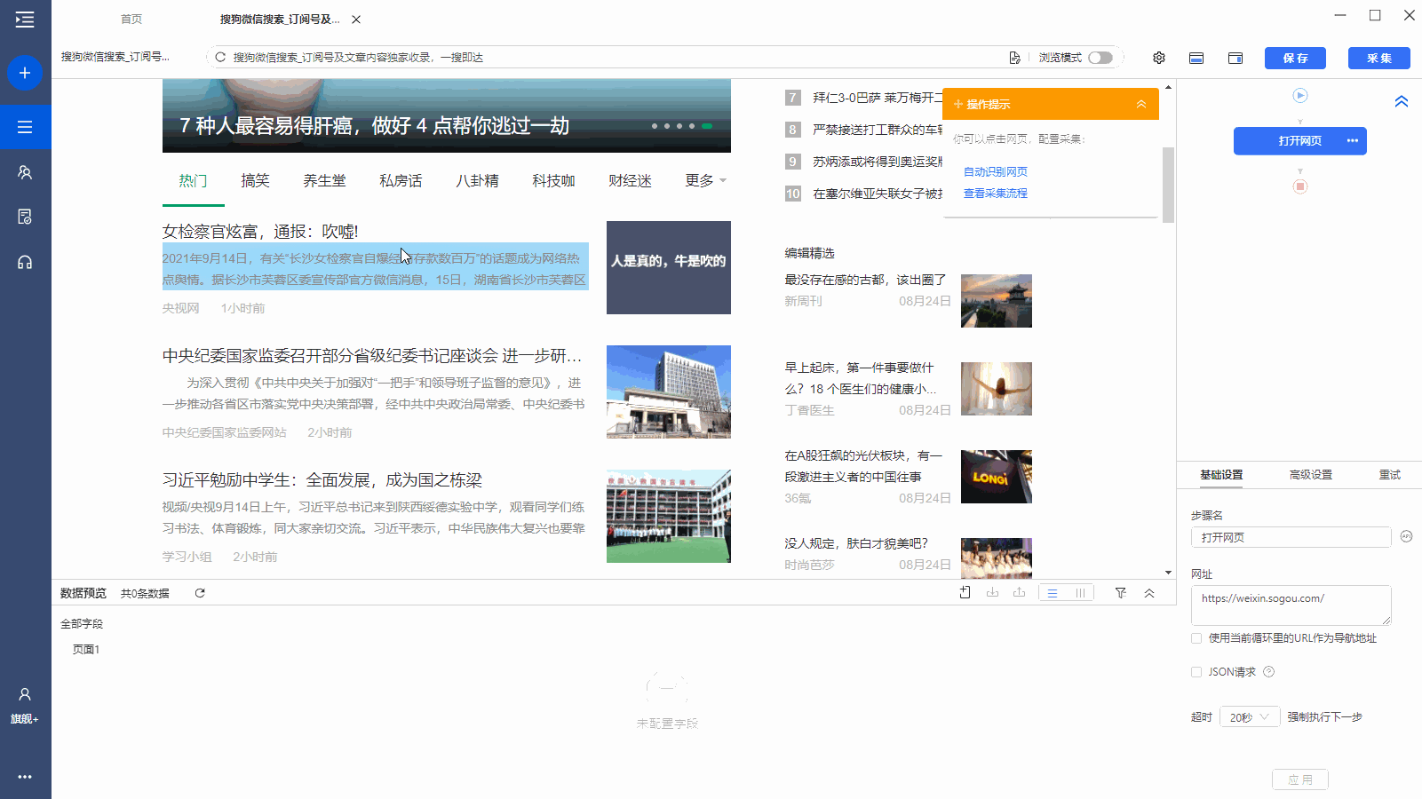Enable 使用当前循环里的URL作为导航地址 checkbox
This screenshot has width=1422, height=799.
click(1196, 638)
